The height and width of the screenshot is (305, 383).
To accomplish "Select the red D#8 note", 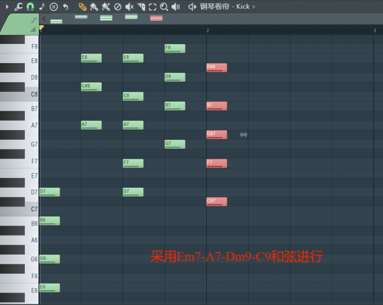I will pos(217,68).
